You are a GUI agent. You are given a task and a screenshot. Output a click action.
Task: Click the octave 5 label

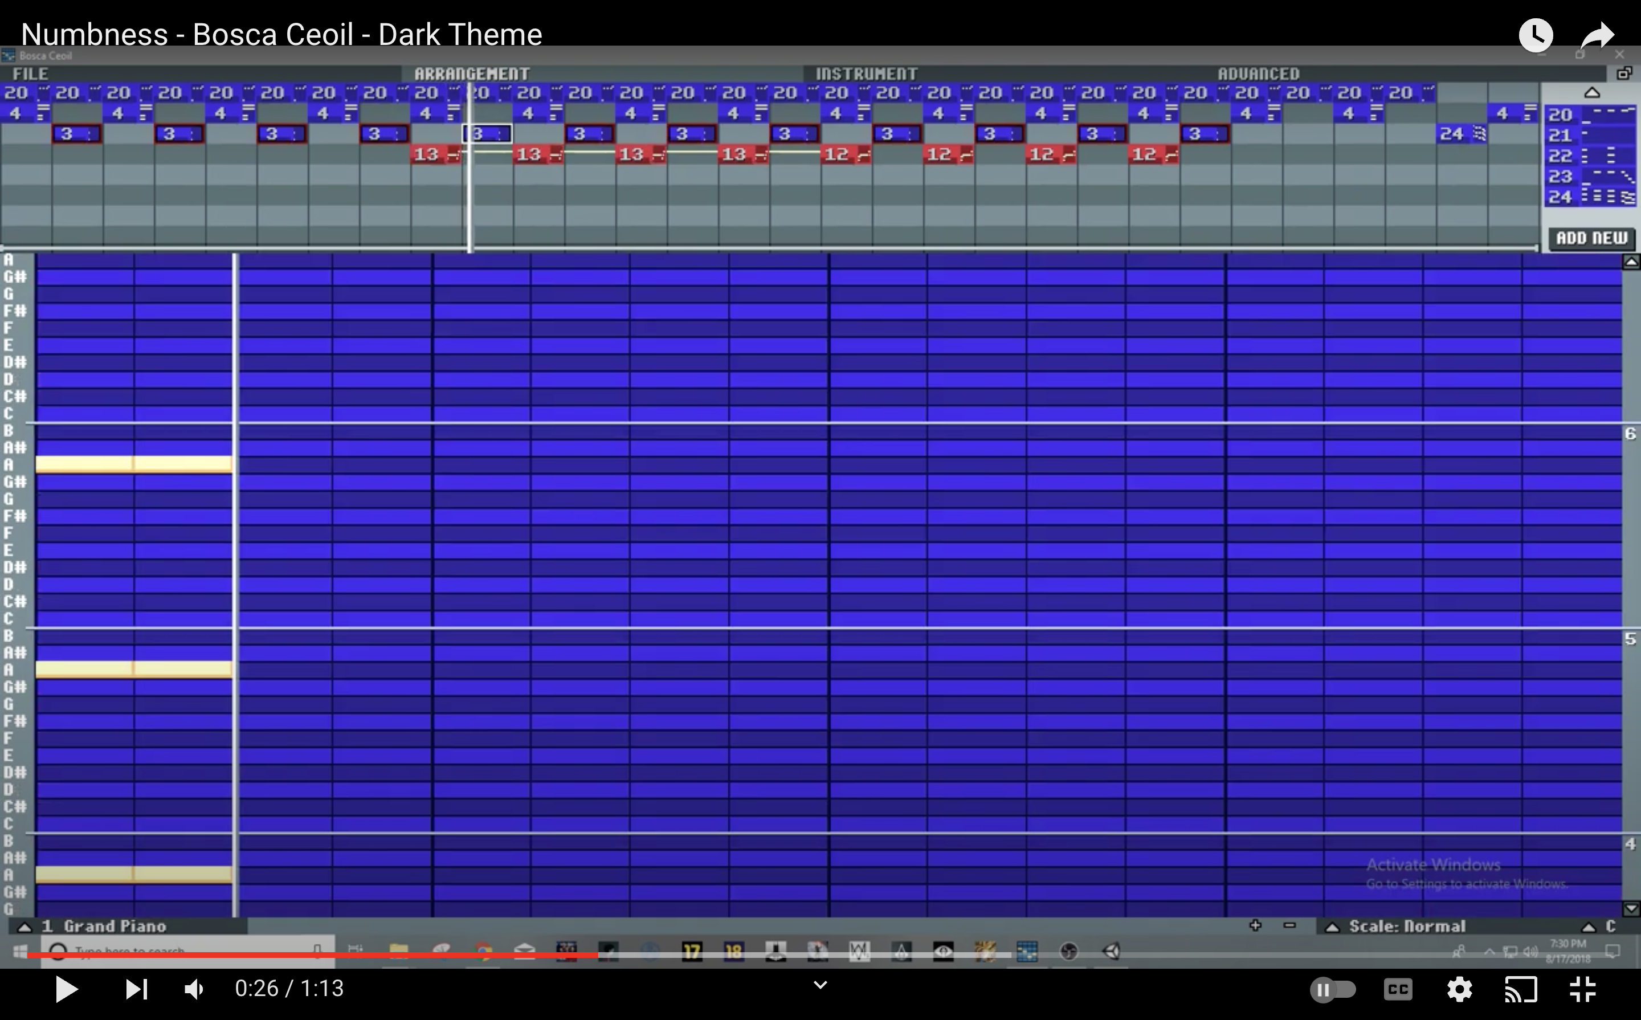(1630, 639)
